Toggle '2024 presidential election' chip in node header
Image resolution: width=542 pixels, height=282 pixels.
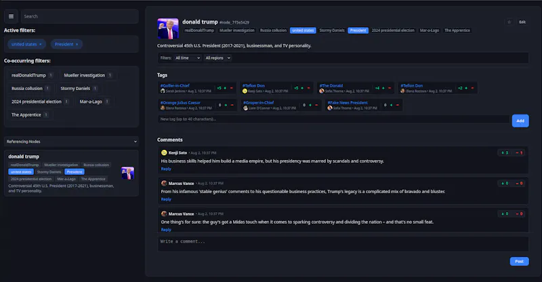[x=393, y=31]
